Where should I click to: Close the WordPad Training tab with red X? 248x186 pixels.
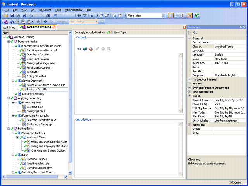[x=54, y=27]
